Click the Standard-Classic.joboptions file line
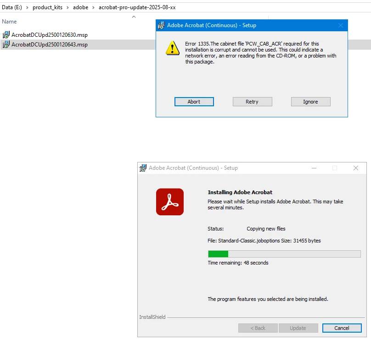Image resolution: width=371 pixels, height=340 pixels. (x=264, y=241)
